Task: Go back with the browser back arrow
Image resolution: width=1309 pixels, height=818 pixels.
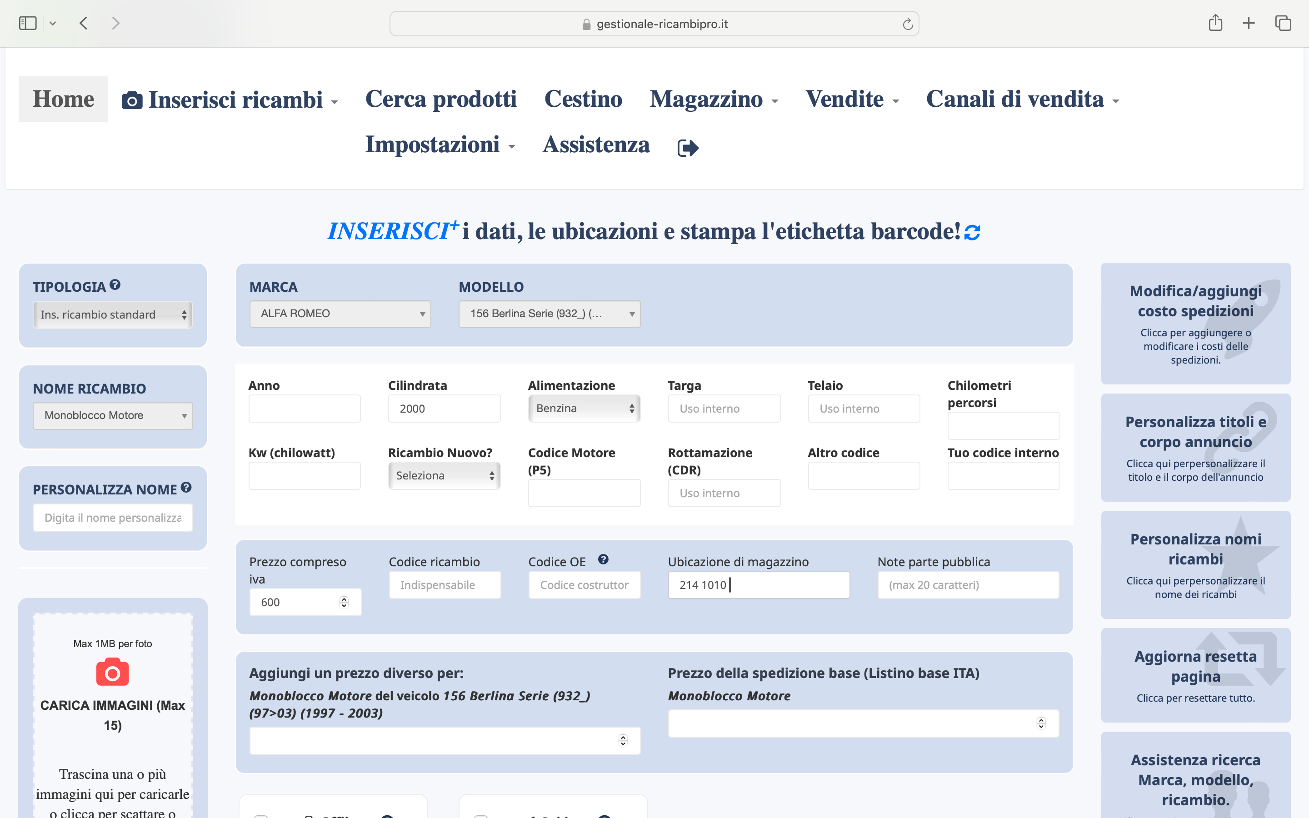Action: tap(83, 23)
